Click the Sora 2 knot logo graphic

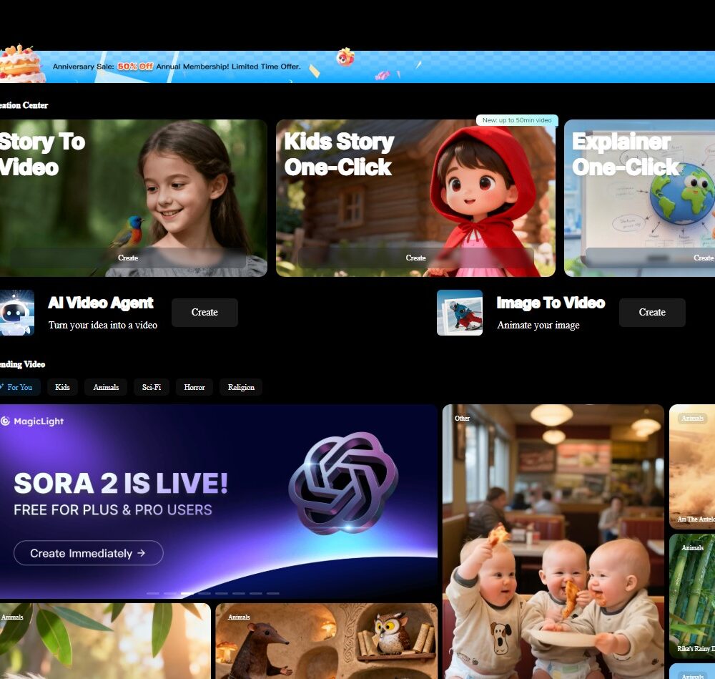tap(342, 482)
